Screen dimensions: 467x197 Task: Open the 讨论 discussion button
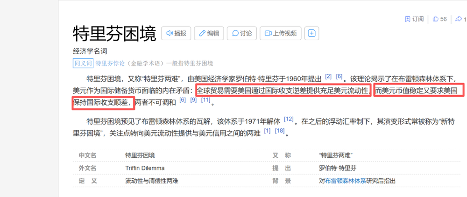(242, 33)
